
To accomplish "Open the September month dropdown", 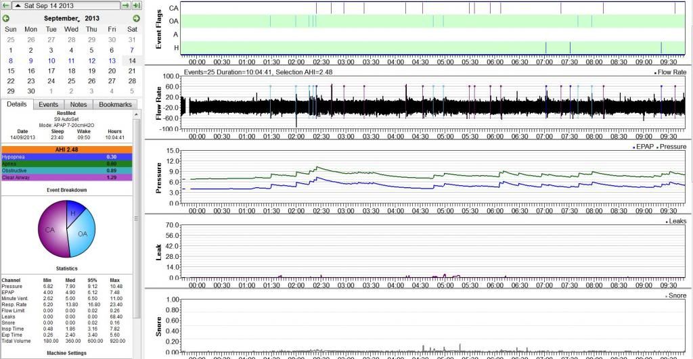I will coord(57,18).
